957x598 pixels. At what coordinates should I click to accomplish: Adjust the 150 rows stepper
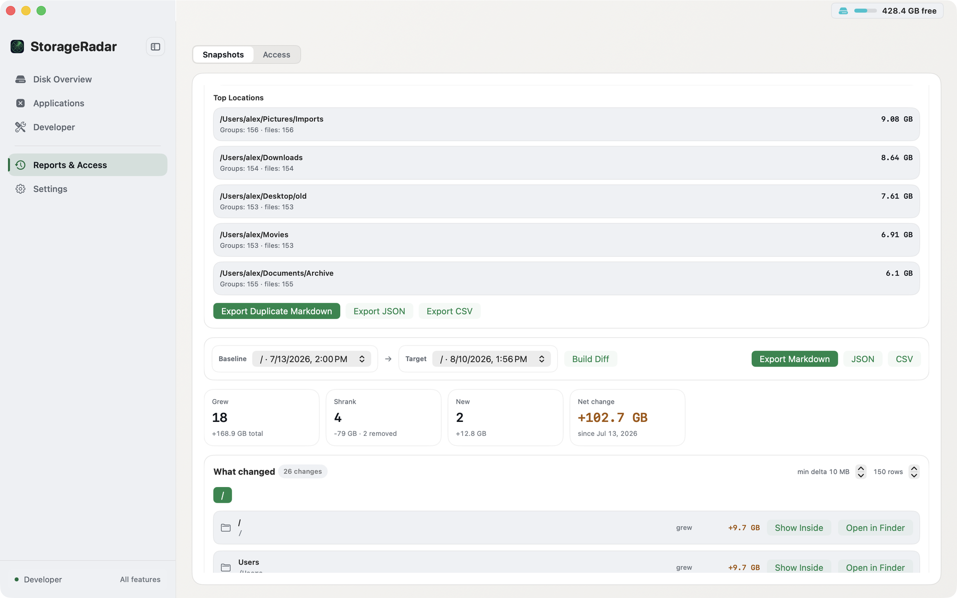pyautogui.click(x=914, y=472)
